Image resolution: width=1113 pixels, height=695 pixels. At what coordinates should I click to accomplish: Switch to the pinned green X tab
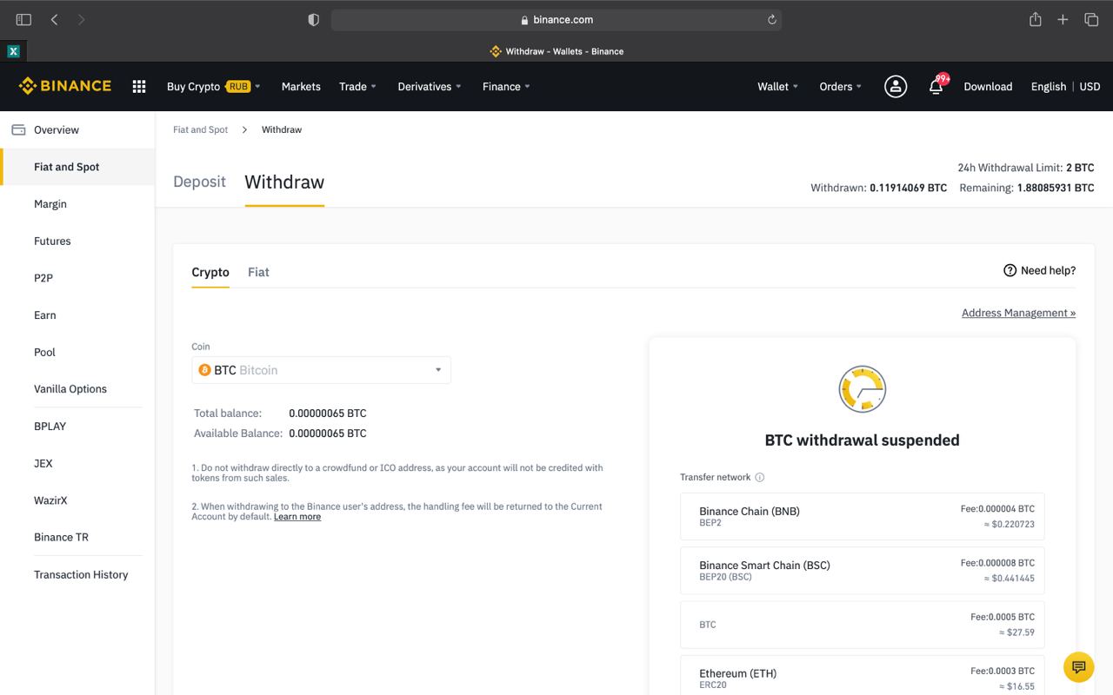pyautogui.click(x=13, y=51)
